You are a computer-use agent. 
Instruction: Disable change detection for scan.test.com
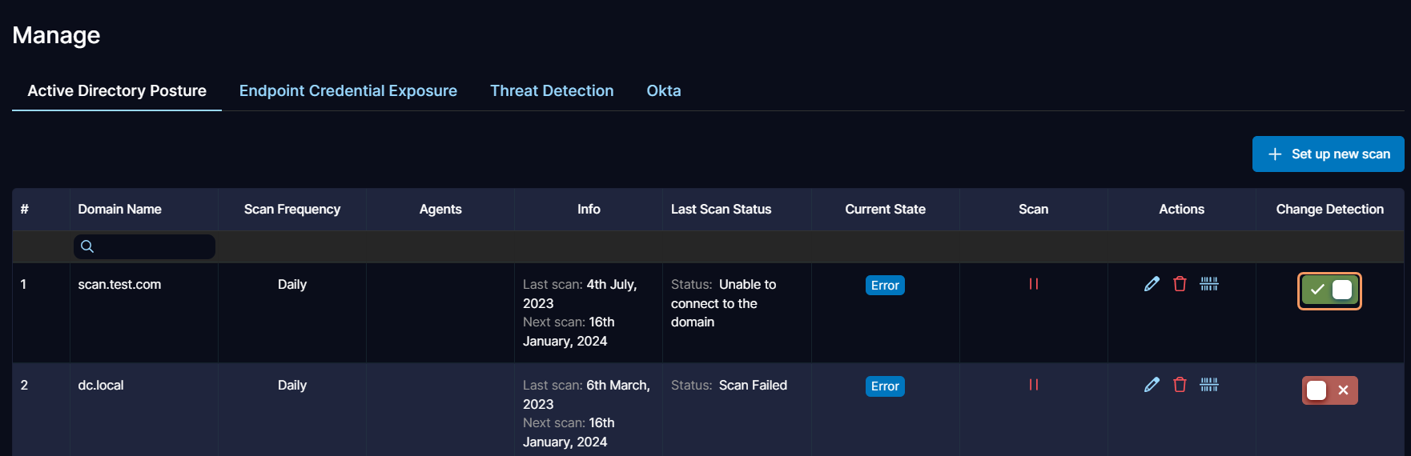pos(1329,290)
